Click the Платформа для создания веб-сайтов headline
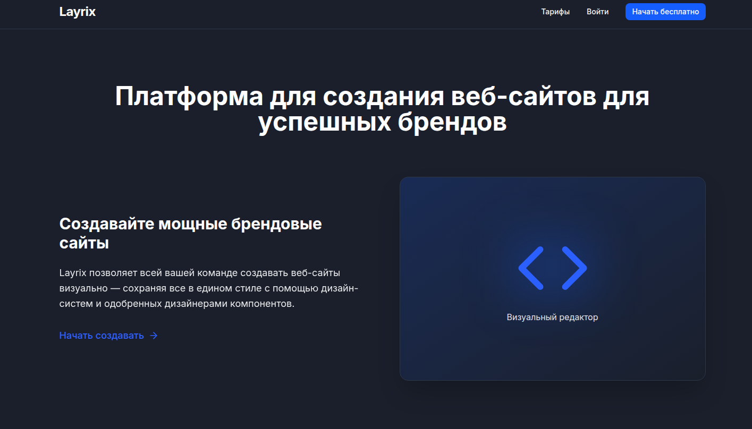This screenshot has height=429, width=752. click(382, 109)
